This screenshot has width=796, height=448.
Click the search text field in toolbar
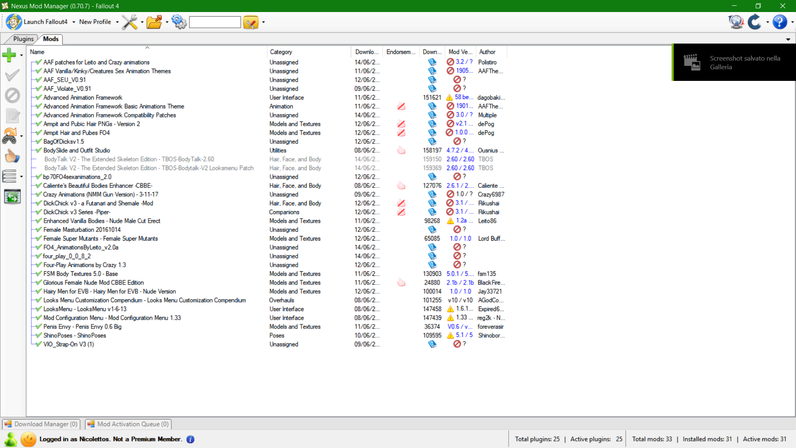[x=215, y=22]
